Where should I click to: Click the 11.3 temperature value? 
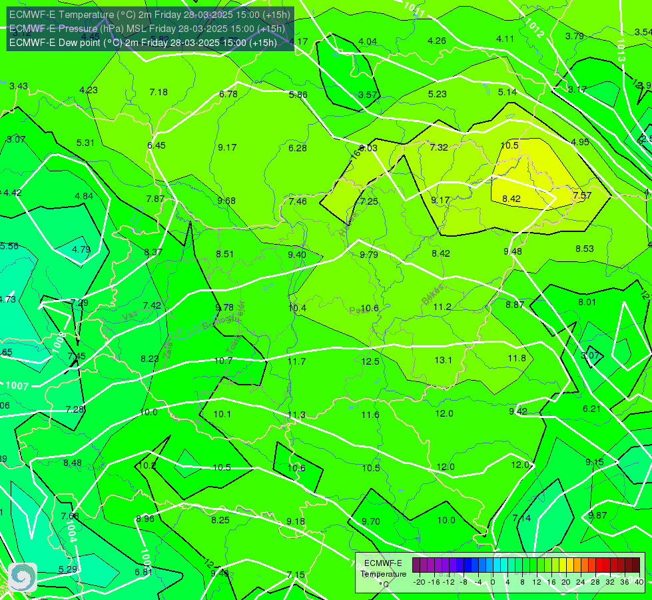(x=296, y=415)
